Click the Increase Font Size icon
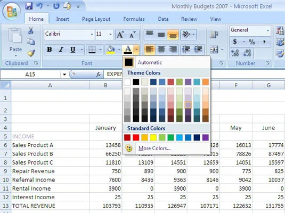Image resolution: width=285 pixels, height=213 pixels. coord(121,35)
